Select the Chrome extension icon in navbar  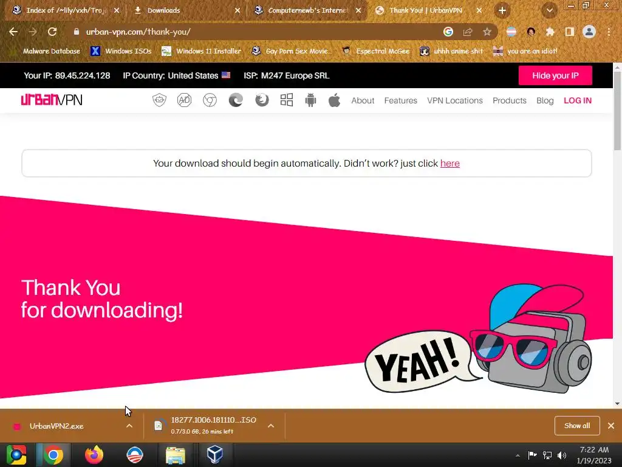(x=210, y=100)
